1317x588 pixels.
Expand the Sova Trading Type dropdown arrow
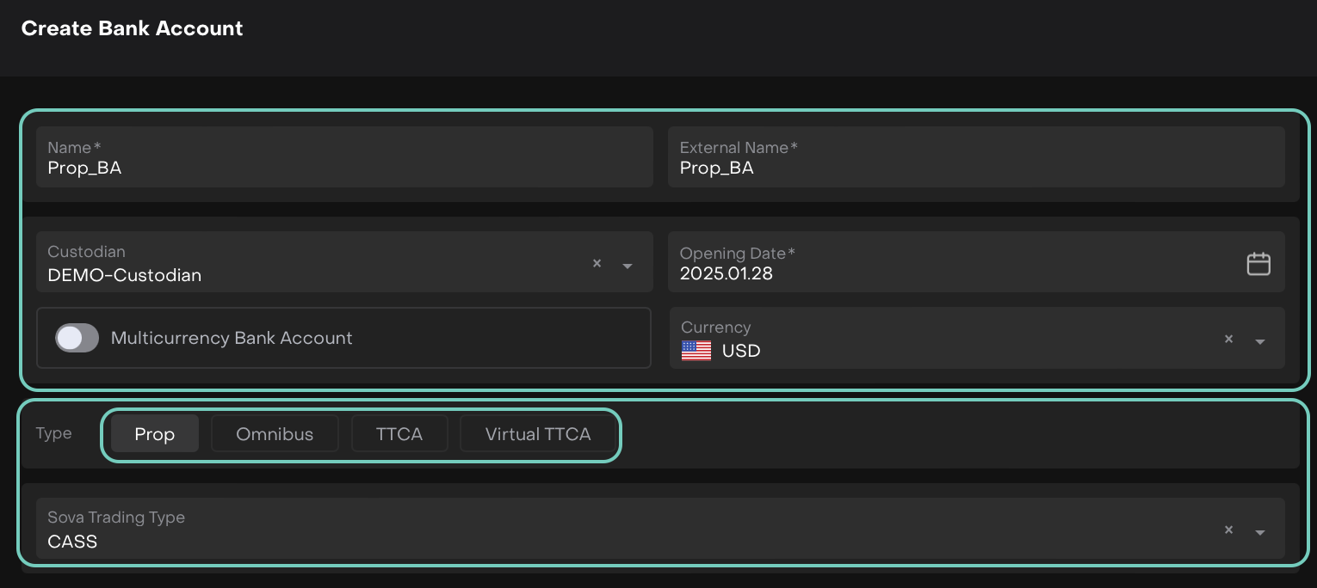point(1260,532)
